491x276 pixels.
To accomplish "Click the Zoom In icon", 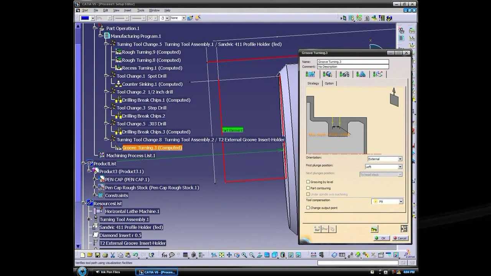I will pyautogui.click(x=244, y=255).
